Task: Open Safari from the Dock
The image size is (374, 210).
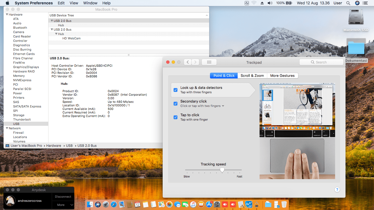Action: (114, 204)
